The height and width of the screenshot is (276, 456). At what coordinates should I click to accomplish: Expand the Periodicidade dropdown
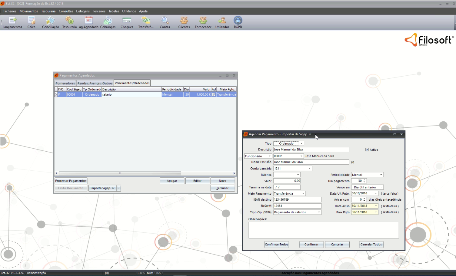pyautogui.click(x=381, y=175)
